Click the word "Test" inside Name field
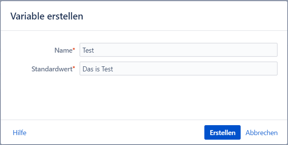The width and height of the screenshot is (288, 145). [88, 50]
